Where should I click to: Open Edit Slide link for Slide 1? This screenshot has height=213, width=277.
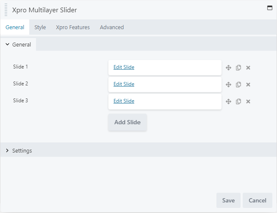point(124,67)
